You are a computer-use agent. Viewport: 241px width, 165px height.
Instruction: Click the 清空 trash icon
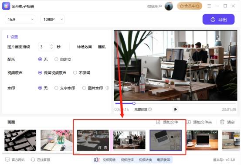click(222, 122)
